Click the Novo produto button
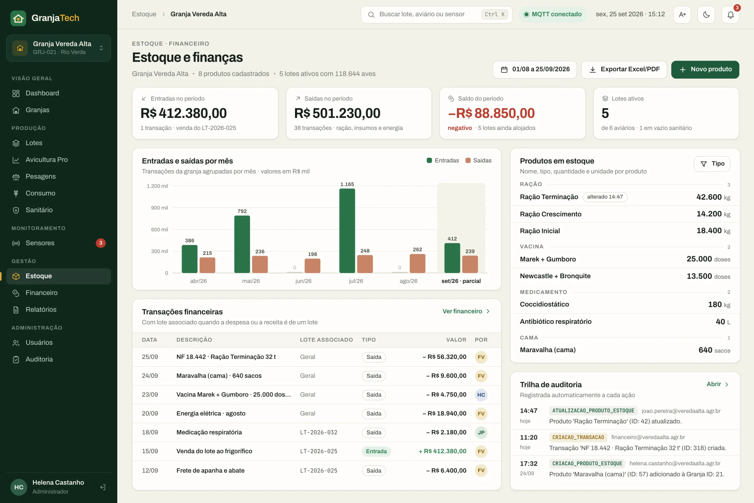The image size is (754, 503). coord(705,69)
